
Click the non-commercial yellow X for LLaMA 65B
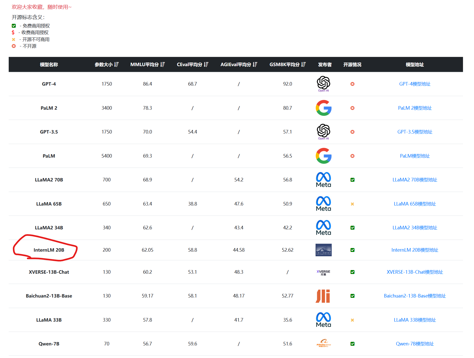pos(352,204)
